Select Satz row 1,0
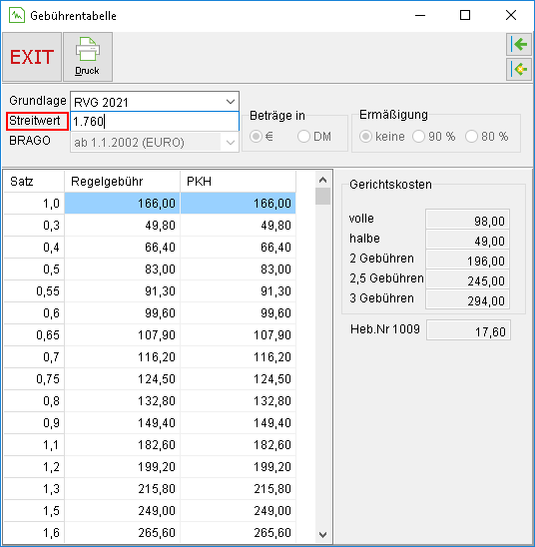Image resolution: width=535 pixels, height=547 pixels. 34,203
